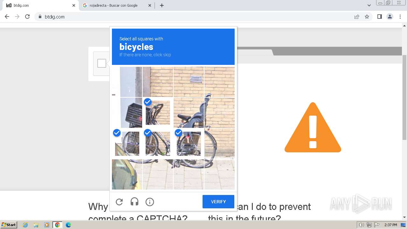
Task: Get an audio challenge via headphones icon
Action: (135, 202)
